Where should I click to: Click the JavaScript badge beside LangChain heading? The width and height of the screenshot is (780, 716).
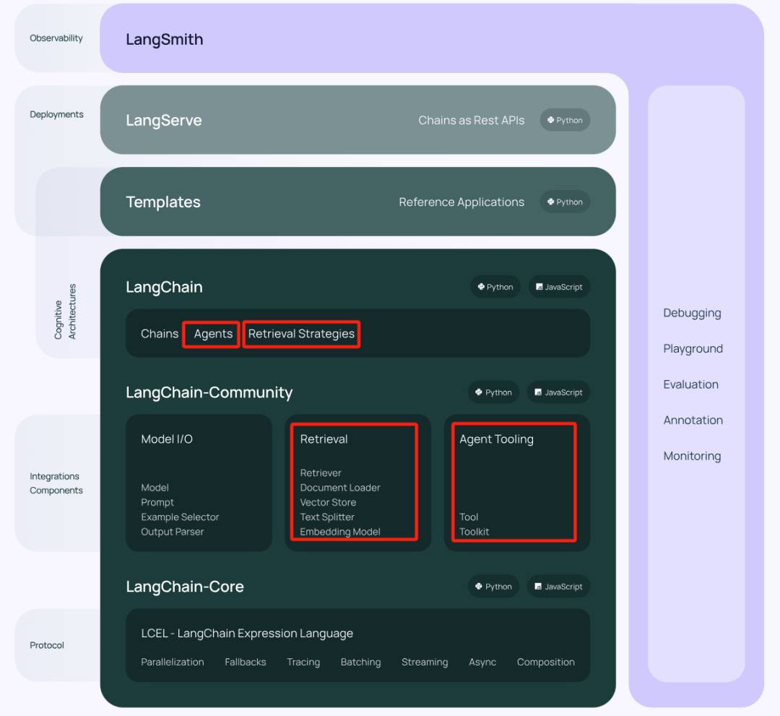559,287
